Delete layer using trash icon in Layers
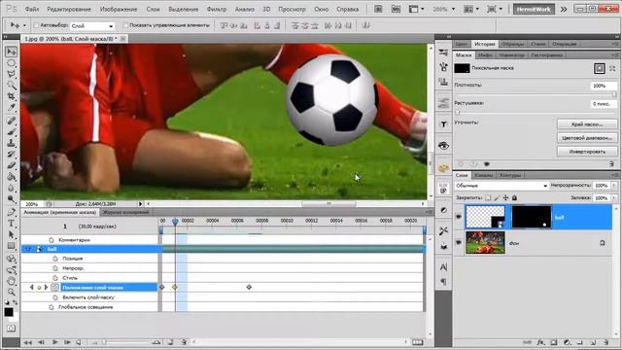 [x=606, y=342]
